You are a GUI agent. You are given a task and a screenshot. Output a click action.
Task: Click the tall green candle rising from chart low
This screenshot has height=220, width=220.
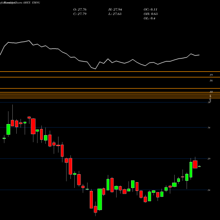pos(100,199)
